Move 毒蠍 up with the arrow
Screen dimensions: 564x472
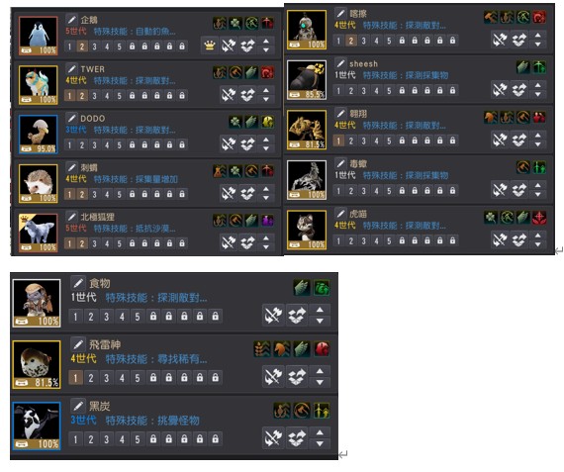click(537, 185)
